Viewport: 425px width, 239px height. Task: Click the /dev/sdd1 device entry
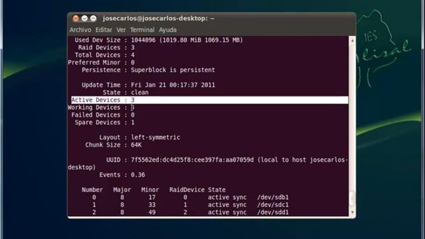pyautogui.click(x=273, y=212)
